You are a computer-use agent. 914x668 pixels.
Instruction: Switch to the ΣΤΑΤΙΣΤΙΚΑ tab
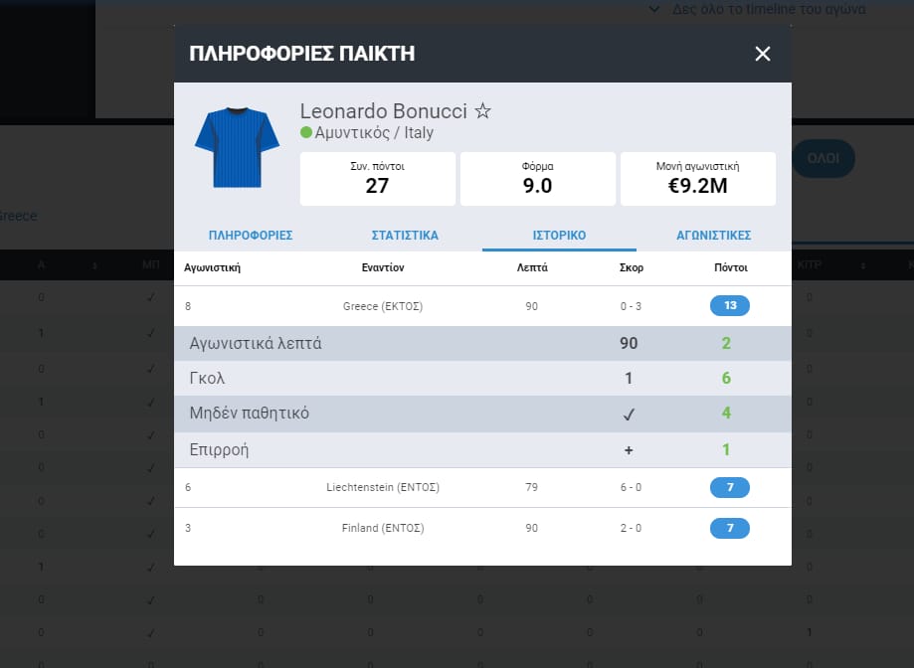click(x=405, y=236)
